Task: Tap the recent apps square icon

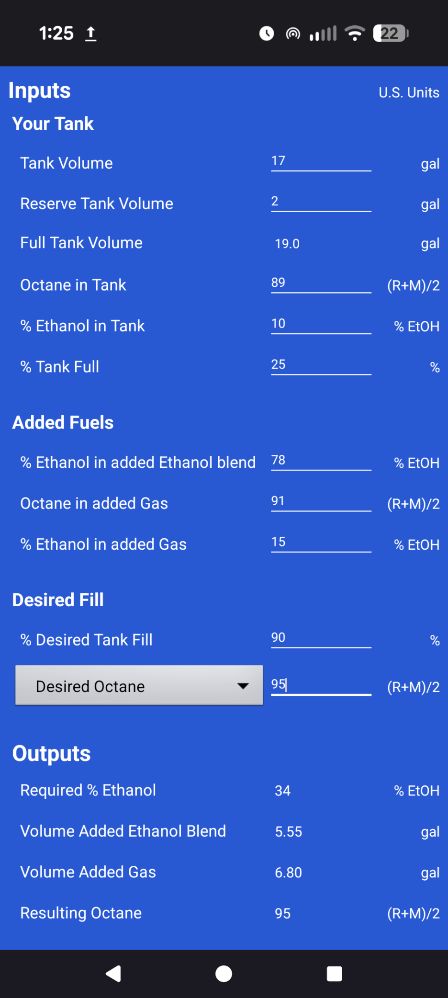Action: (x=334, y=974)
